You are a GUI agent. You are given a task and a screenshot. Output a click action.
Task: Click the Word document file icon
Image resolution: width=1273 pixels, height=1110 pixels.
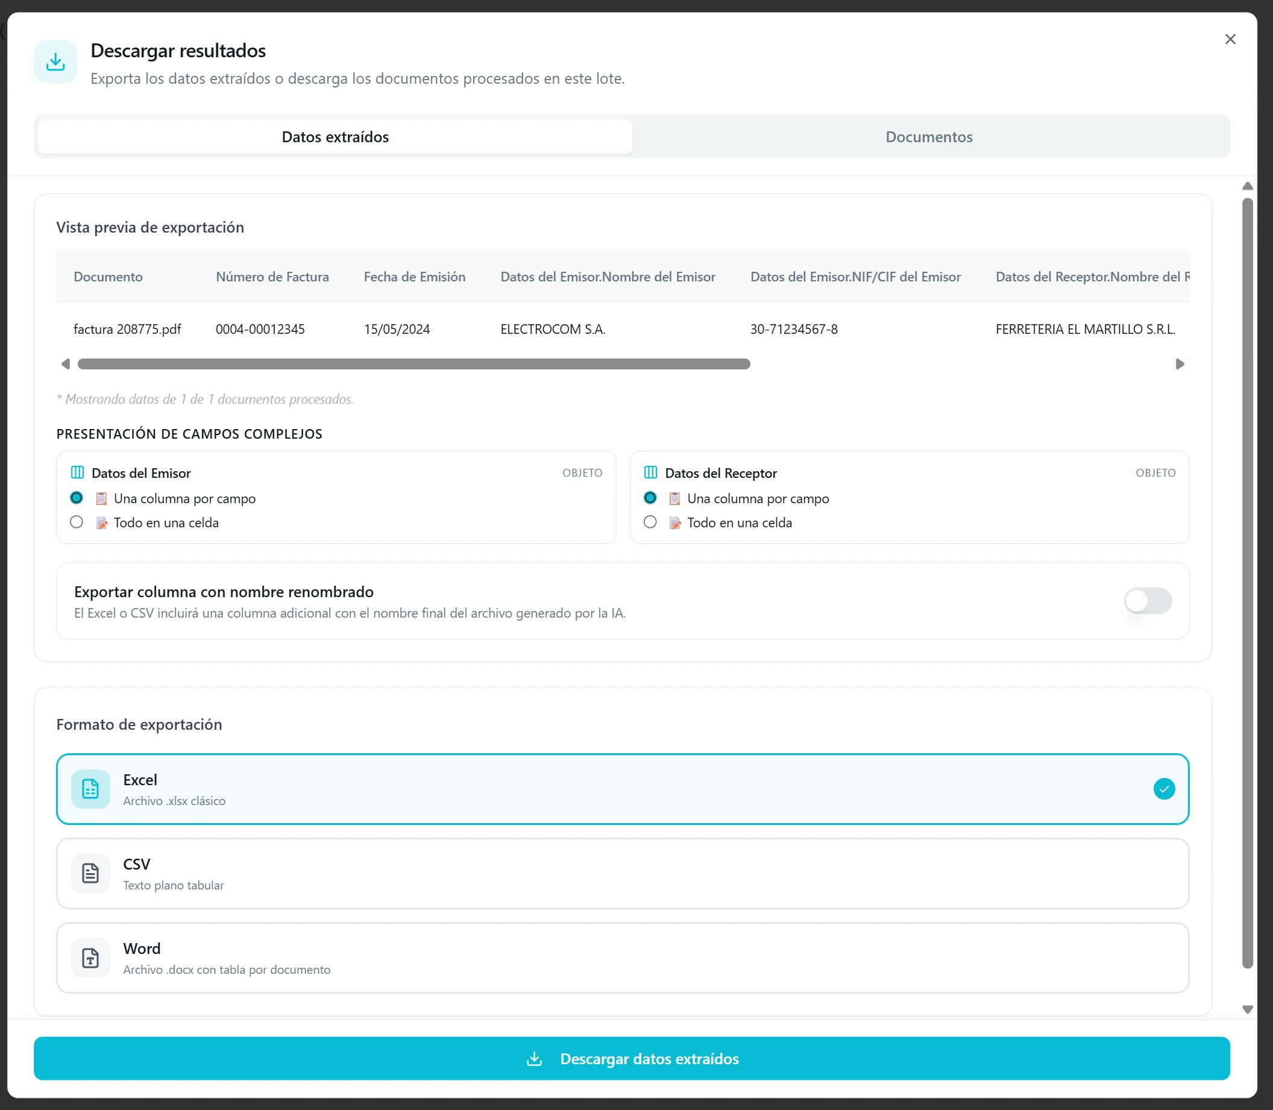click(x=90, y=958)
